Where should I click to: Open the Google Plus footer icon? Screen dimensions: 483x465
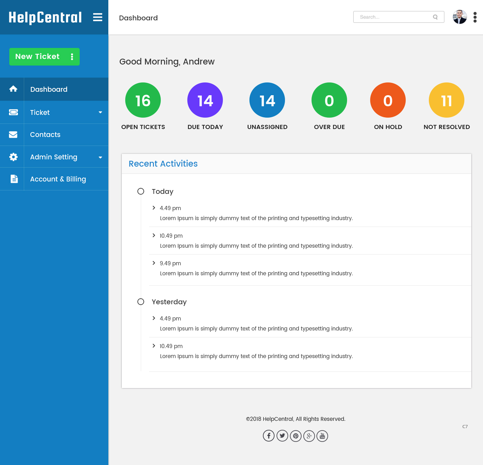309,436
